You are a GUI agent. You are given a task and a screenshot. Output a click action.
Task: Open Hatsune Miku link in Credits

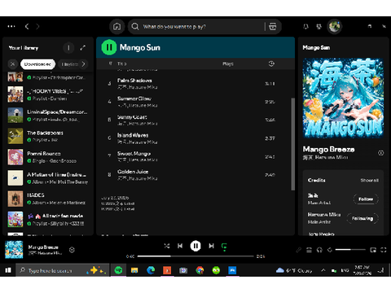[324, 215]
